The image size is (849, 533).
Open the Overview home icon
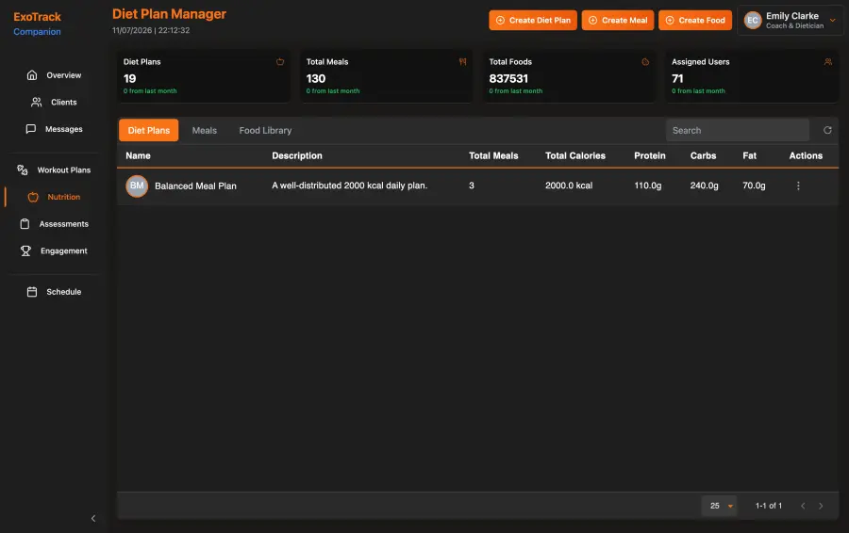pos(32,75)
